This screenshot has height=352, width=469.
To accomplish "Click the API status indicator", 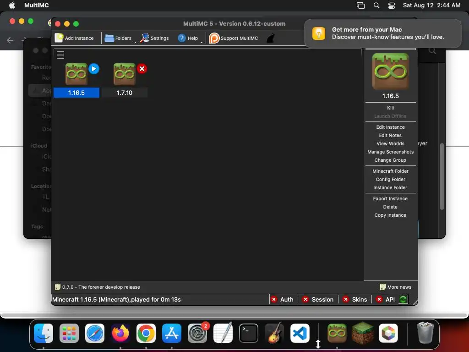I will pyautogui.click(x=387, y=299).
